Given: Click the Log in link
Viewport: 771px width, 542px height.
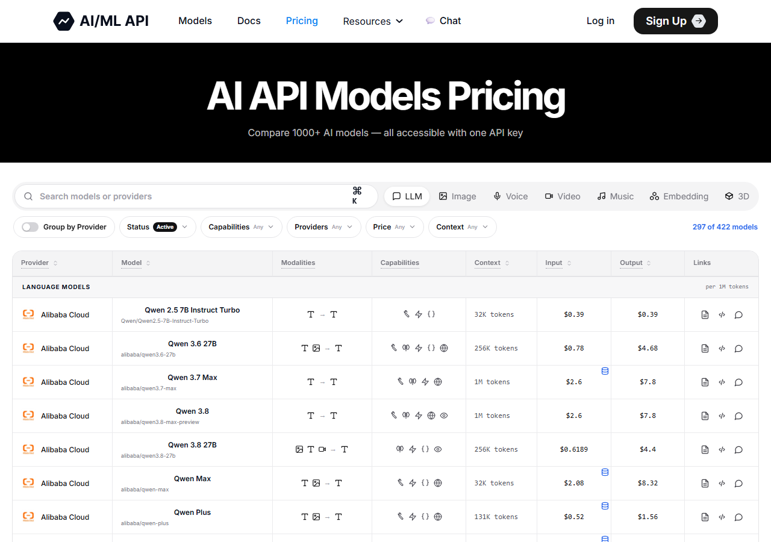Looking at the screenshot, I should coord(601,20).
